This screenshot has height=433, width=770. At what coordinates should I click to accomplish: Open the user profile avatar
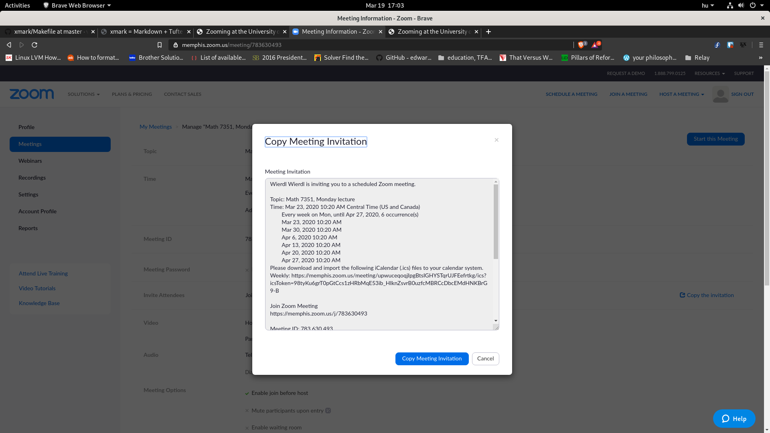[x=720, y=94]
